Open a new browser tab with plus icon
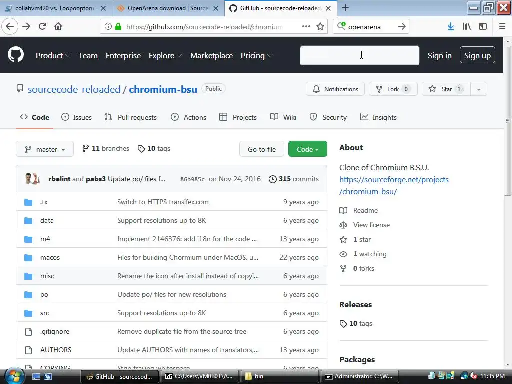512x384 pixels. pyautogui.click(x=345, y=8)
